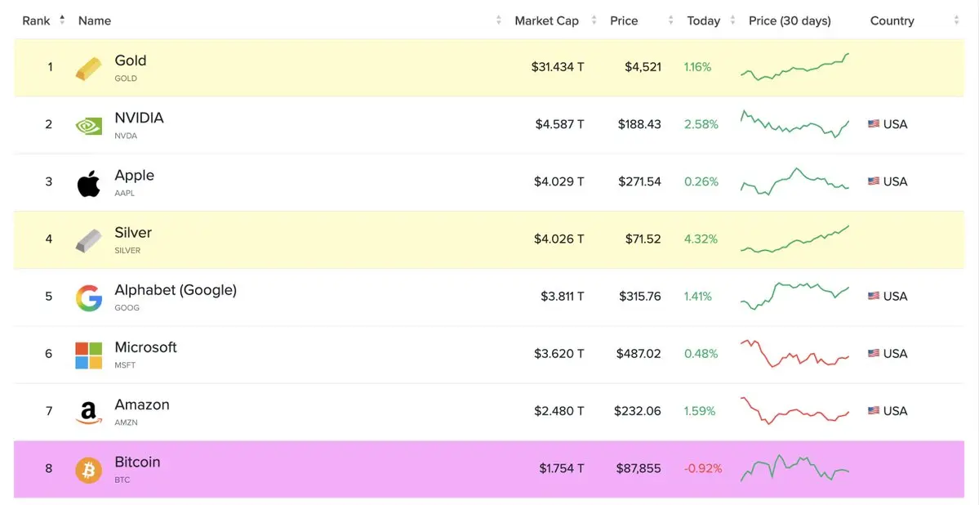The height and width of the screenshot is (505, 979).
Task: Sort table by Rank column arrows
Action: coord(62,20)
